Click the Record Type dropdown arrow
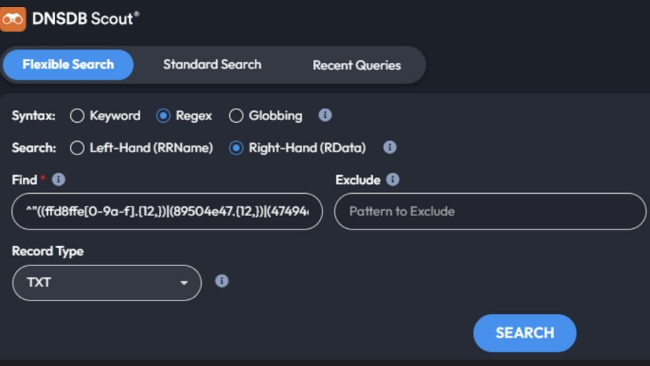The height and width of the screenshot is (366, 650). [184, 283]
